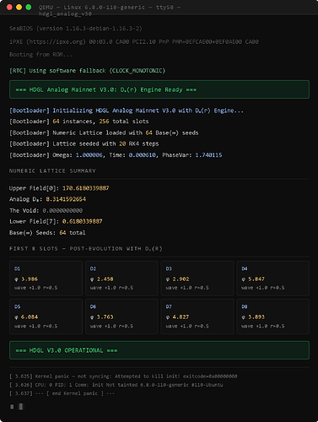
Task: Click the 'Lattice seeded with 20 RK4 steps' line
Action: [x=84, y=143]
